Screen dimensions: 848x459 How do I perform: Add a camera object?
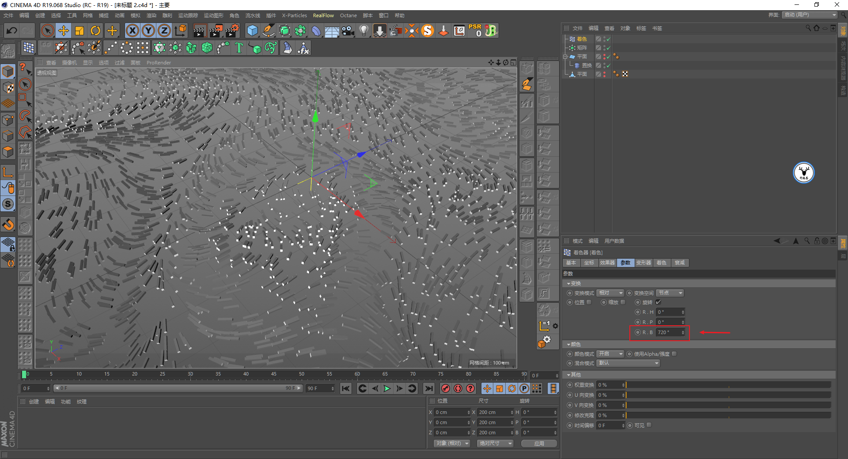pyautogui.click(x=348, y=30)
